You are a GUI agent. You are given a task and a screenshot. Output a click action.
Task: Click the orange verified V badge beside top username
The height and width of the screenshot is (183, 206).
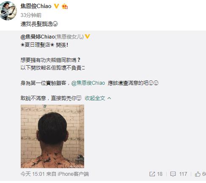coord(57,6)
